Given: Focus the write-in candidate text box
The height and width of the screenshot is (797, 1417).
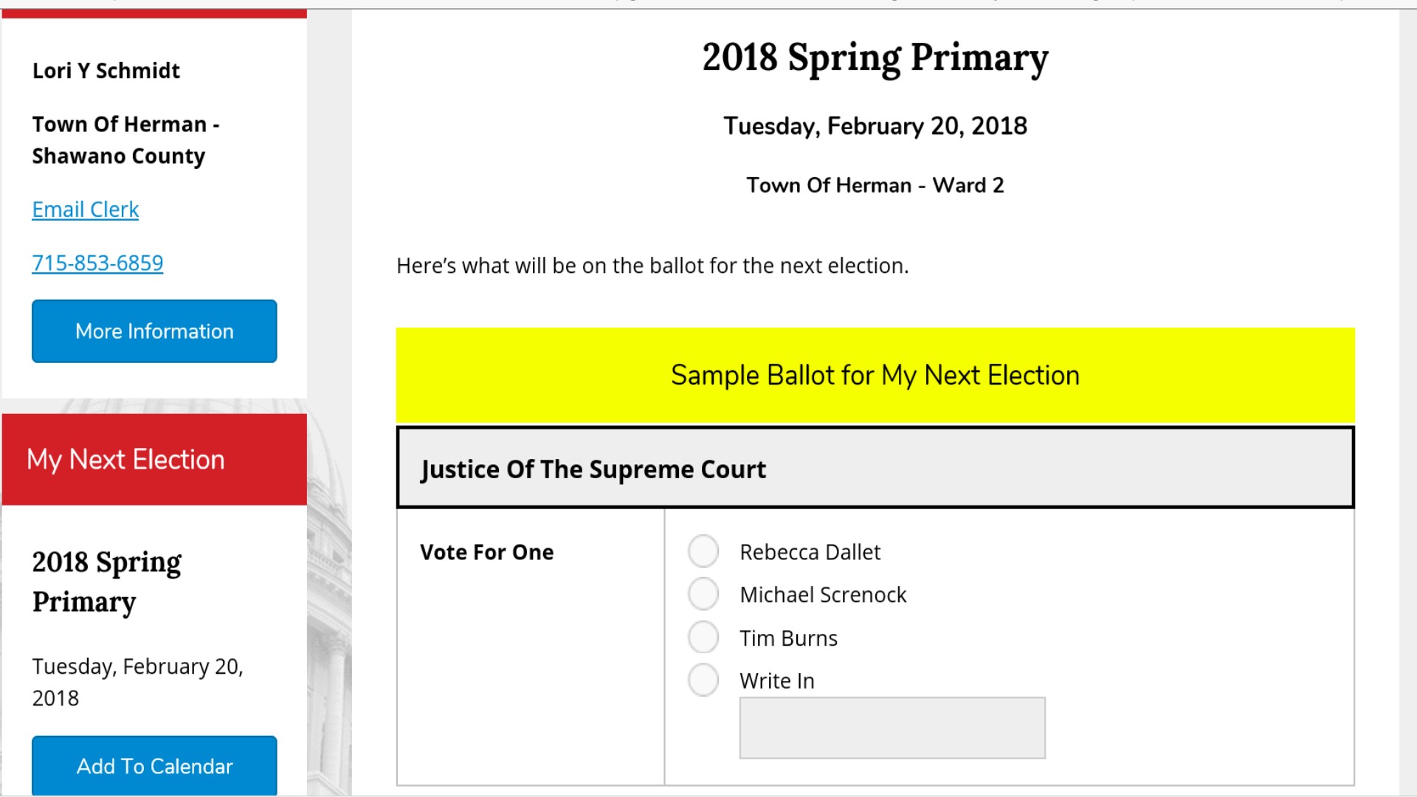Looking at the screenshot, I should tap(892, 728).
